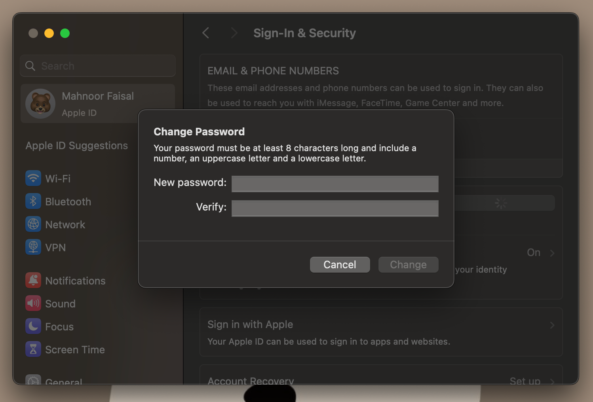The width and height of the screenshot is (593, 402).
Task: Click inside the New password field
Action: 335,184
